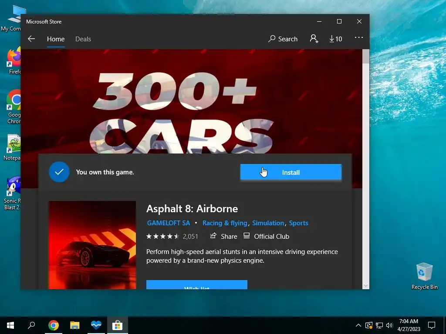Open the clock showing 7:04 AM
The width and height of the screenshot is (446, 334).
tap(409, 325)
